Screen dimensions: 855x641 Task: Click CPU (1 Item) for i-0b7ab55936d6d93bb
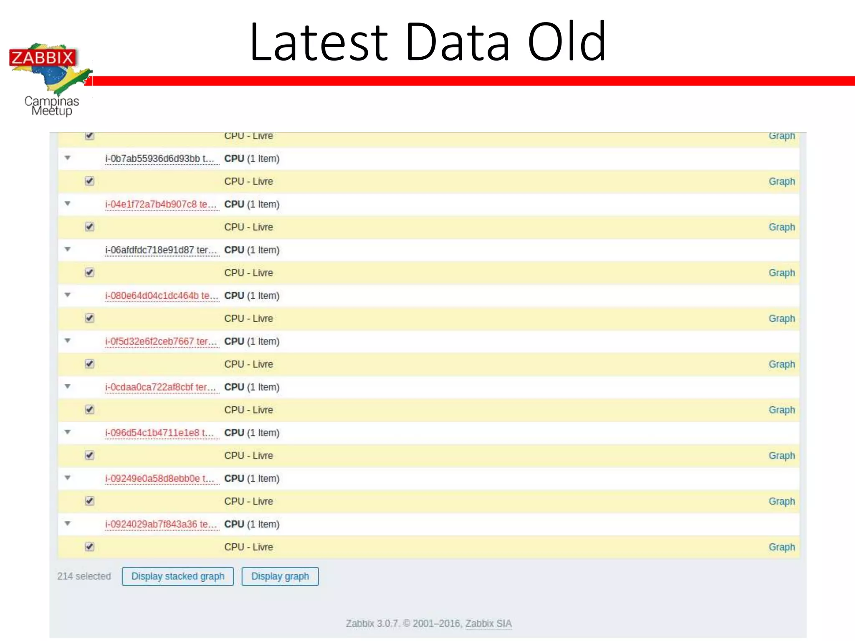coord(252,159)
